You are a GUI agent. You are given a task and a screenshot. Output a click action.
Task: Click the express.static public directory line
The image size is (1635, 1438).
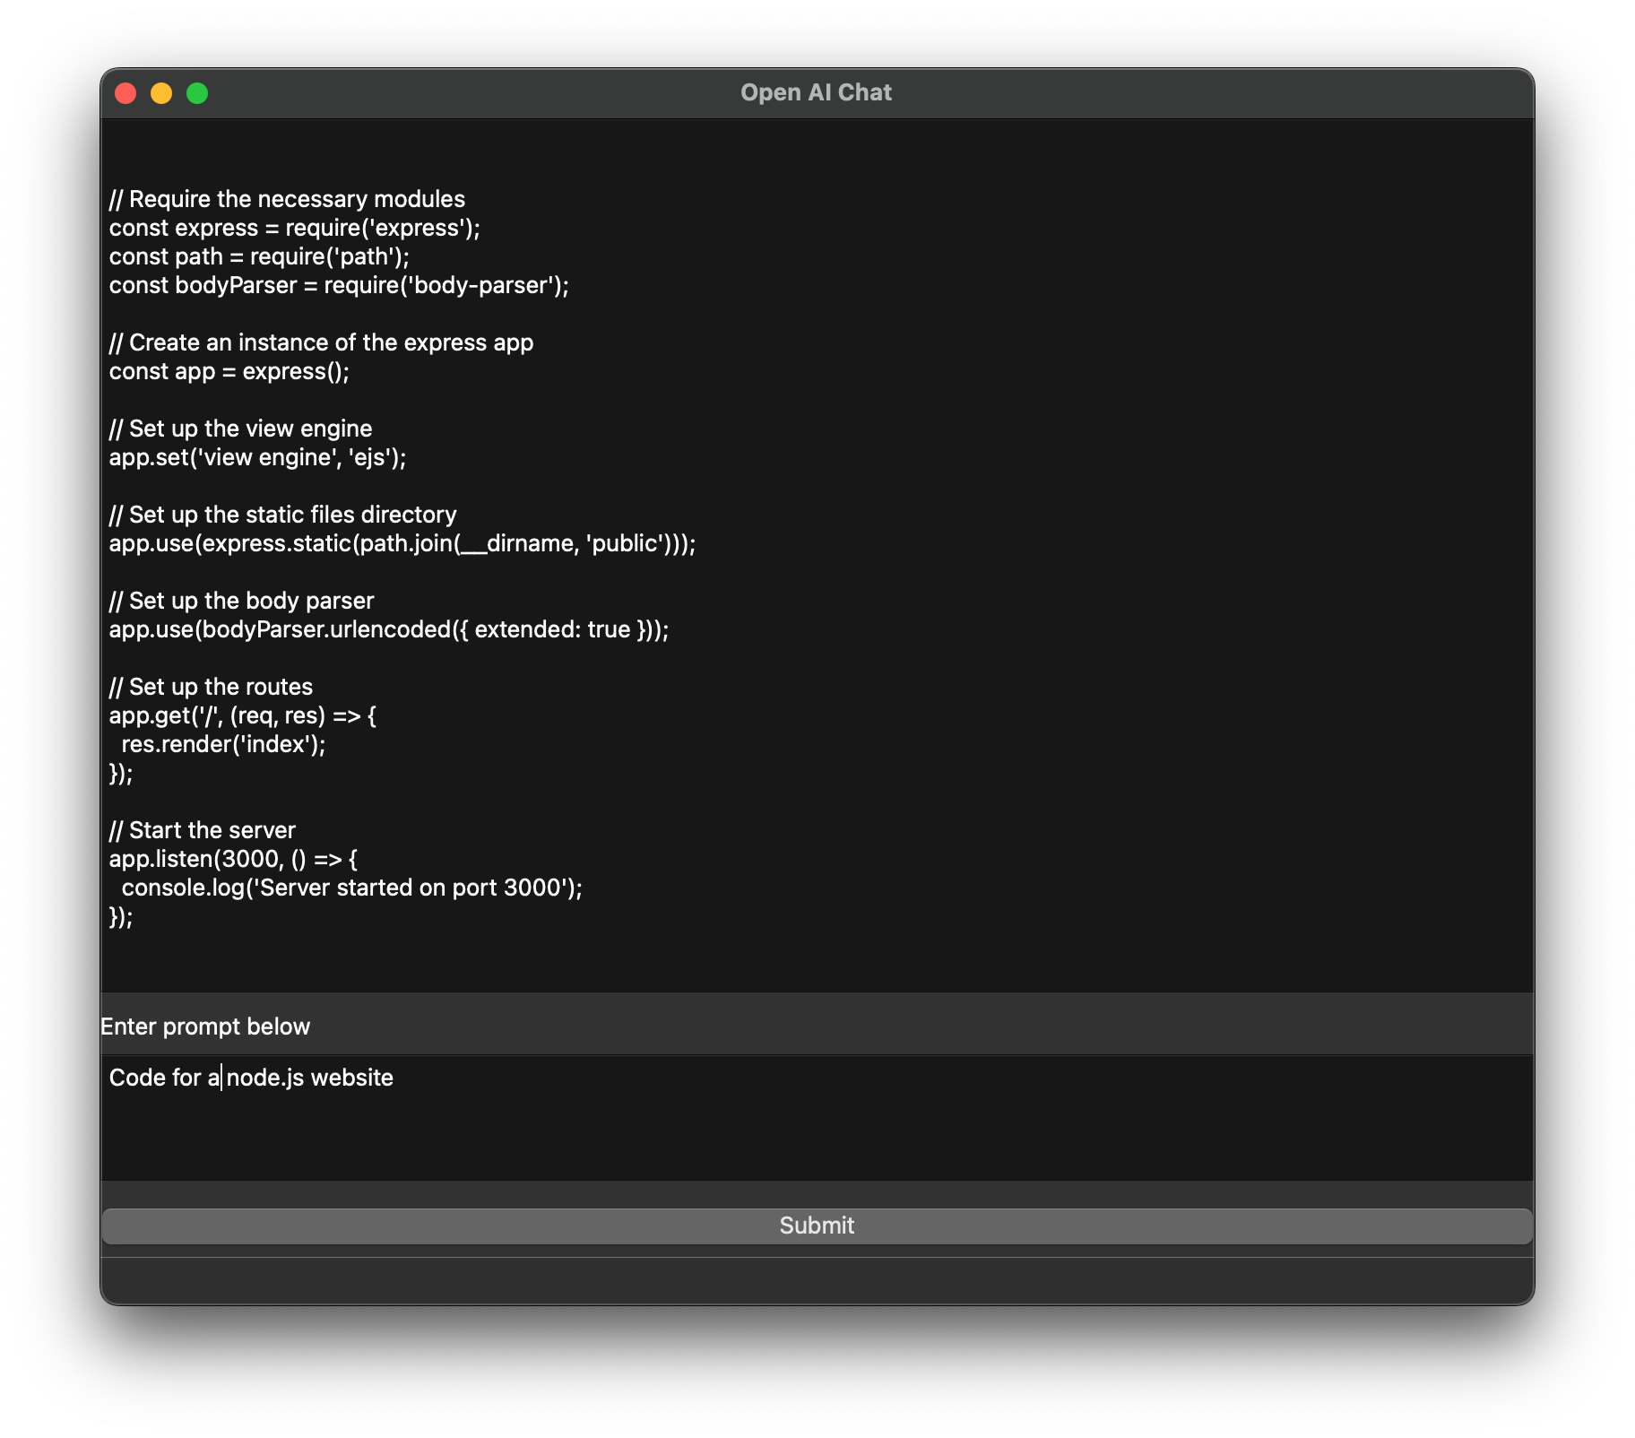pyautogui.click(x=402, y=542)
